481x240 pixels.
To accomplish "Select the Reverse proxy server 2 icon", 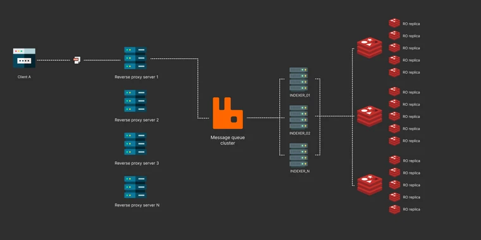I will (x=135, y=100).
